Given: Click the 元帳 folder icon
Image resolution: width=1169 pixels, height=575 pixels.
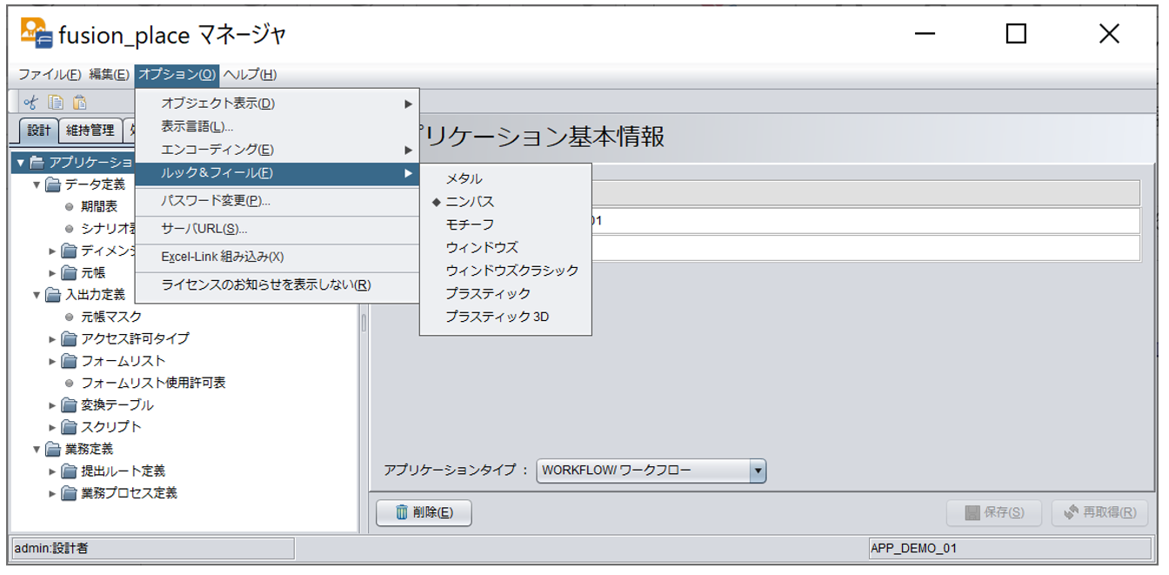Looking at the screenshot, I should coord(70,273).
